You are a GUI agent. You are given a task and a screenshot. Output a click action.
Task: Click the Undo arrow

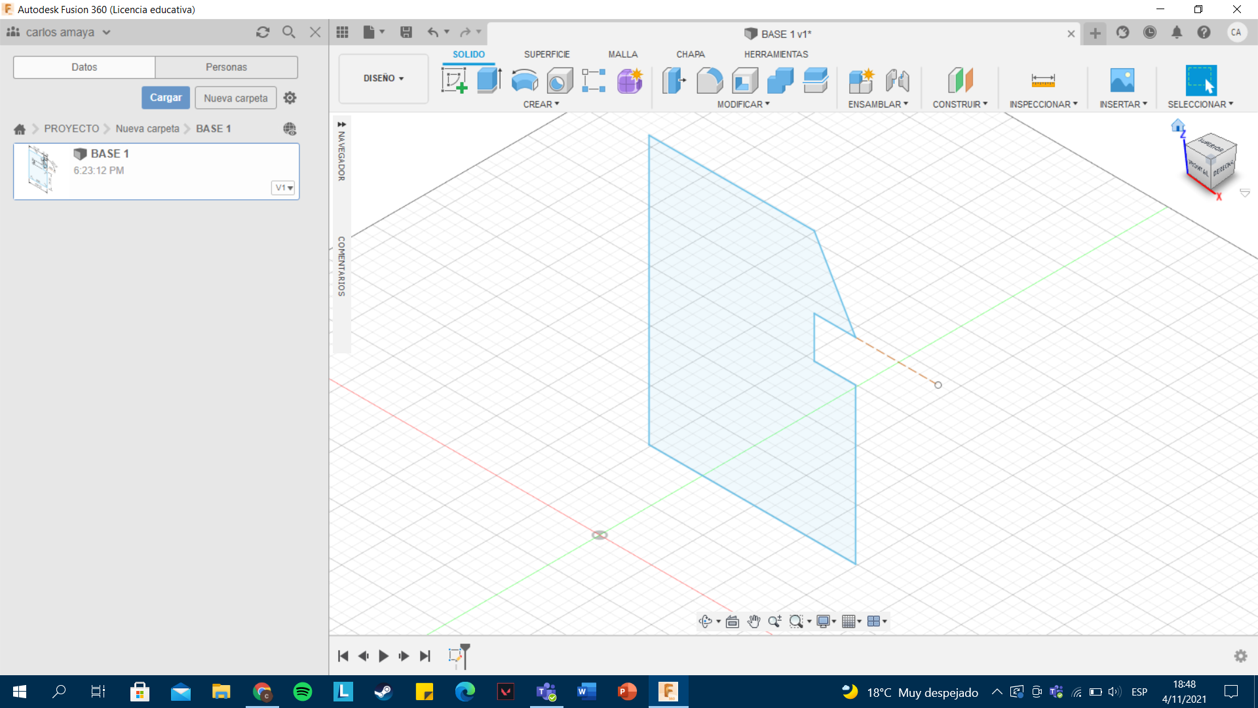coord(433,32)
